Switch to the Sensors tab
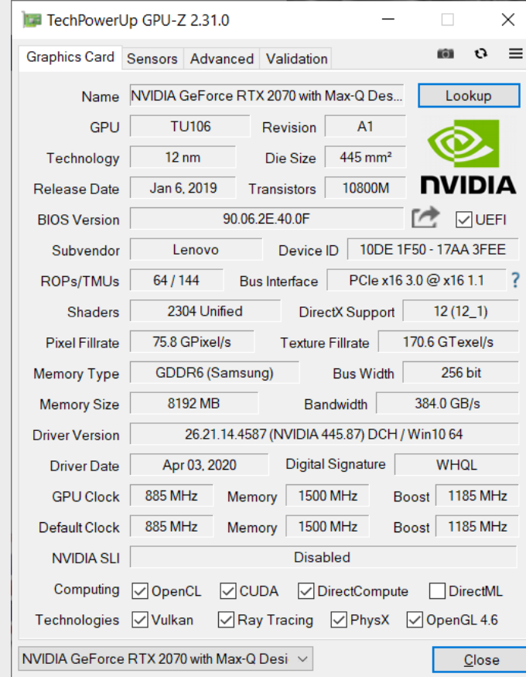Viewport: 526px width, 677px height. [152, 59]
